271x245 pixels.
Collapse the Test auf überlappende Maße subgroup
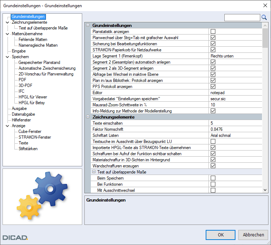94,172
